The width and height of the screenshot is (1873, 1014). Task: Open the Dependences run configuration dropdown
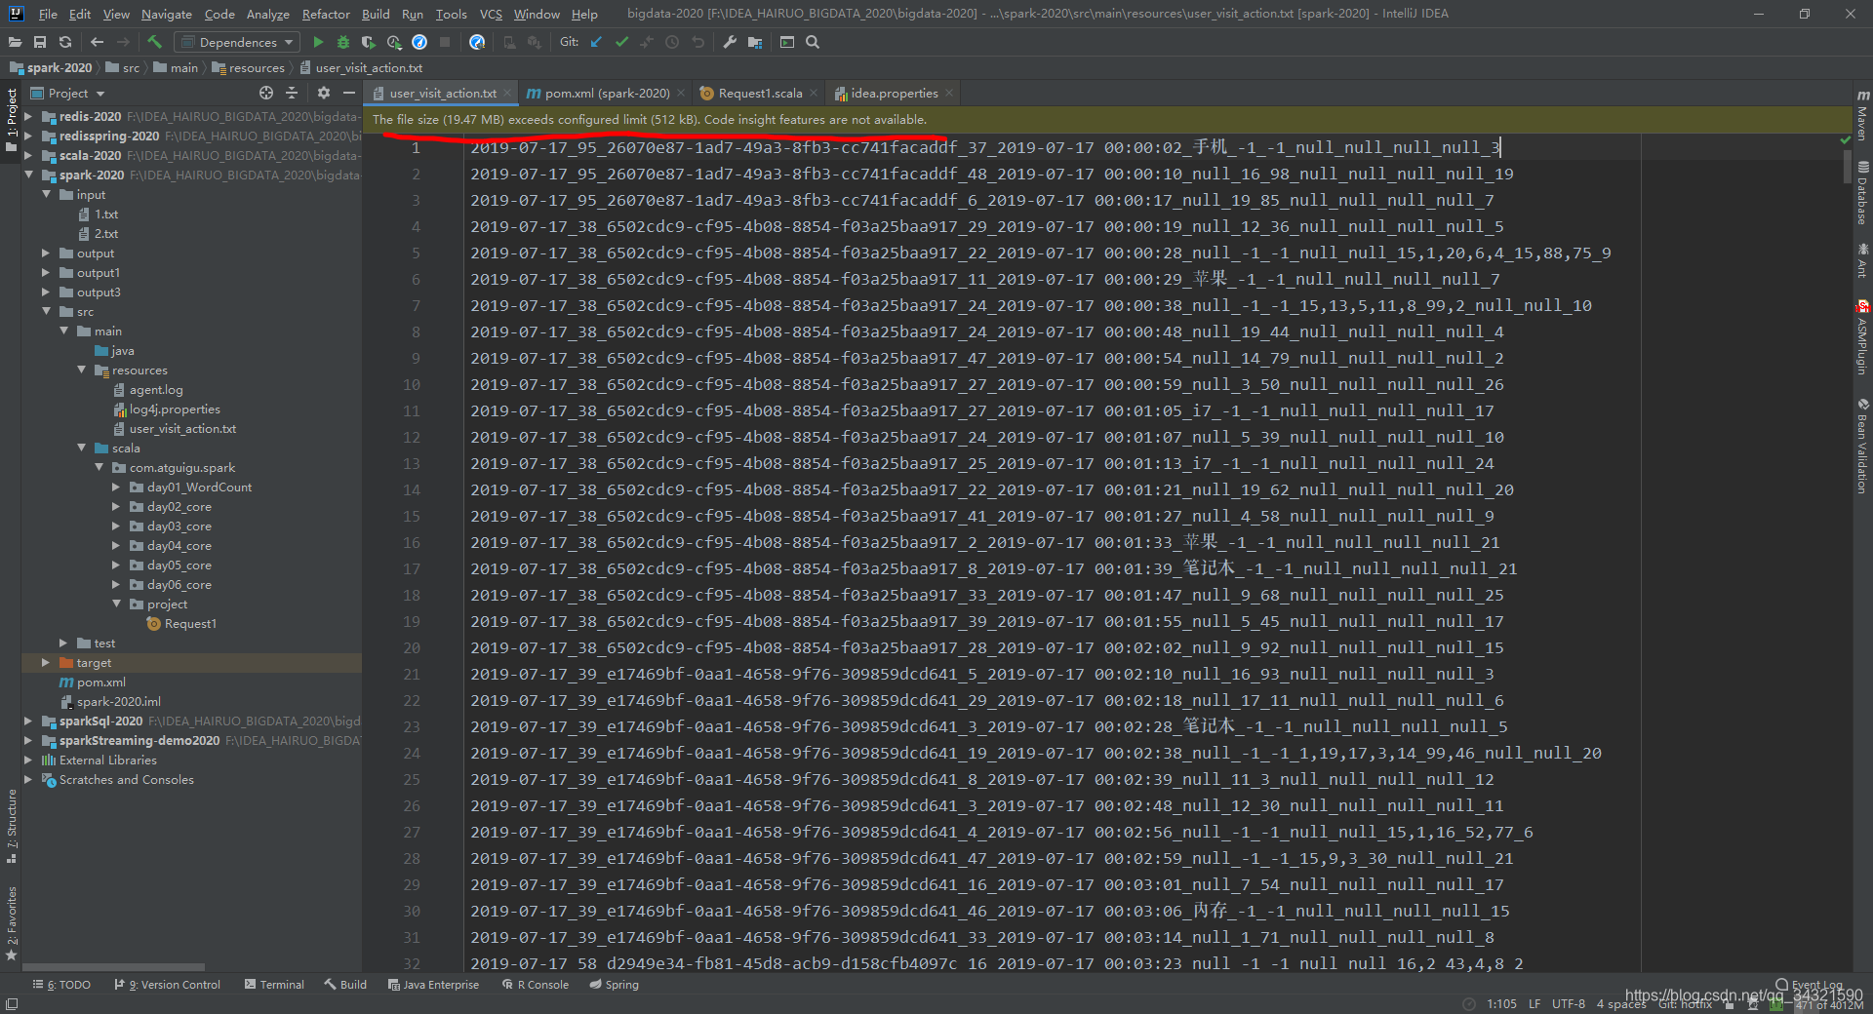235,42
